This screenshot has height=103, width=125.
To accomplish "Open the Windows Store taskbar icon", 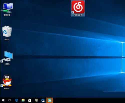I will [x=30, y=100].
